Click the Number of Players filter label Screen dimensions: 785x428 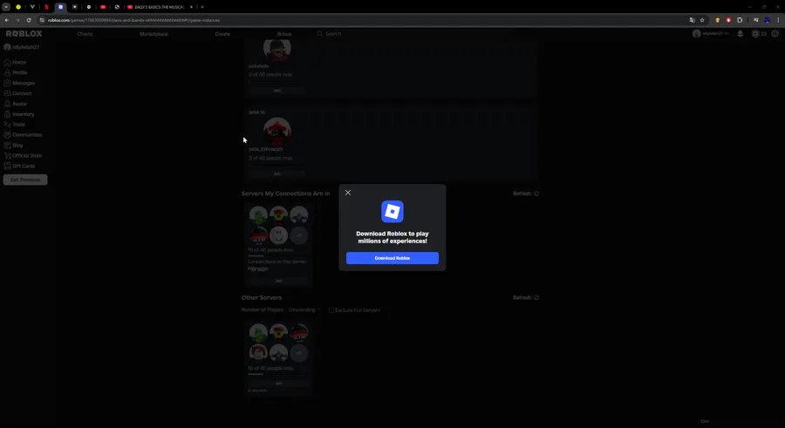[x=262, y=309]
